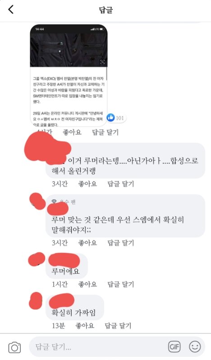This screenshot has width=211, height=360.
Task: Open the emoji smiley picker
Action: (195, 346)
